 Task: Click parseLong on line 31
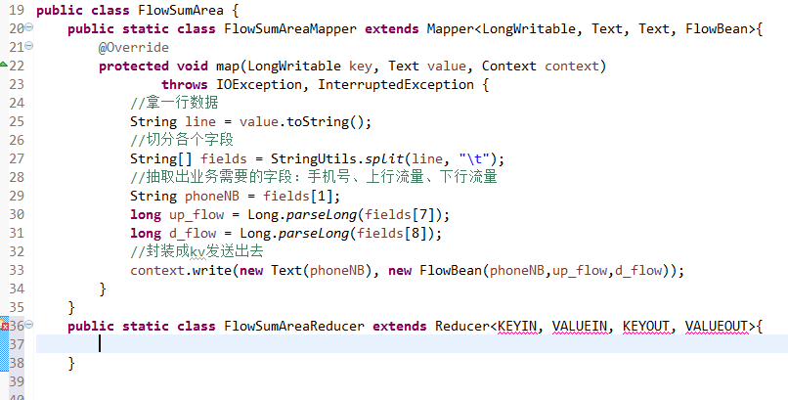pos(314,233)
